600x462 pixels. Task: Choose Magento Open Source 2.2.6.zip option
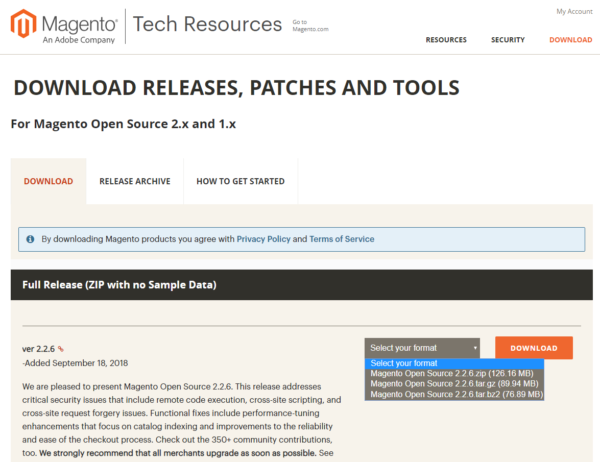pos(454,374)
